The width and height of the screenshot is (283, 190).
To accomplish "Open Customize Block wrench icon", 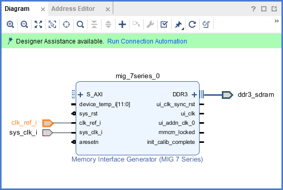I will pos(150,24).
